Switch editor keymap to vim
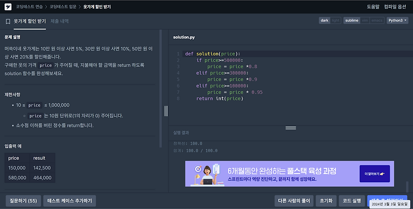Image resolution: width=413 pixels, height=209 pixels. (x=365, y=21)
